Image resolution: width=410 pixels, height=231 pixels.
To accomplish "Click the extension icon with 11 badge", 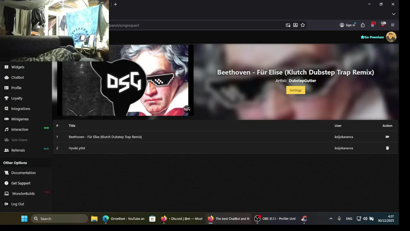I will point(373,25).
